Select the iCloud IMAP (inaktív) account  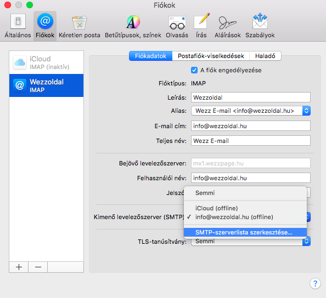click(x=46, y=62)
